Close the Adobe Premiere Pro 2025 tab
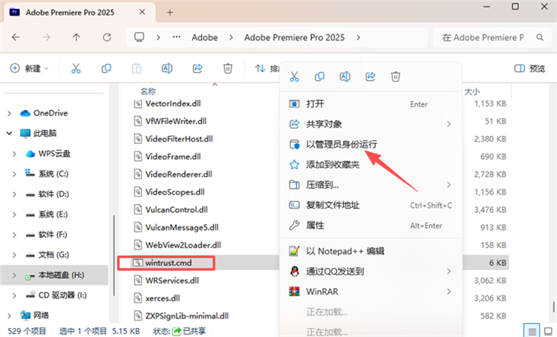The height and width of the screenshot is (337, 557). pos(142,12)
